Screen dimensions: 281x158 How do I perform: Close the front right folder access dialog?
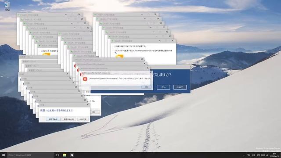[x=173, y=41]
